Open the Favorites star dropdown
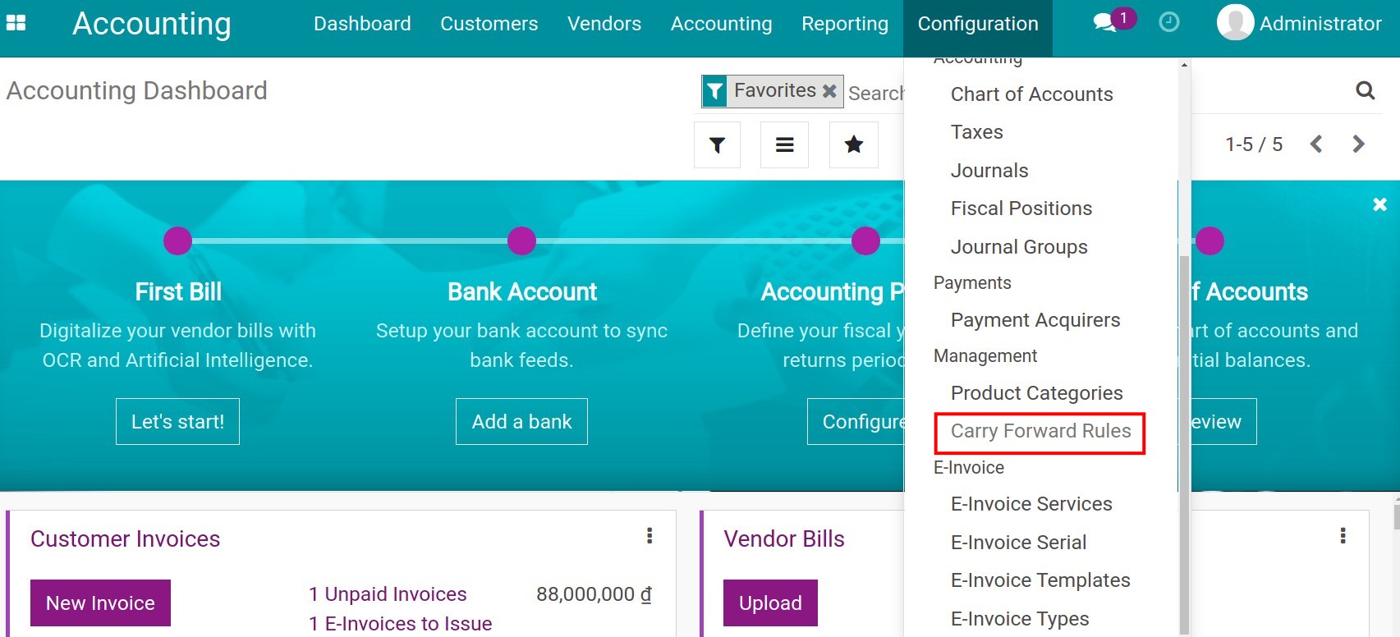Image resolution: width=1400 pixels, height=637 pixels. click(x=853, y=145)
